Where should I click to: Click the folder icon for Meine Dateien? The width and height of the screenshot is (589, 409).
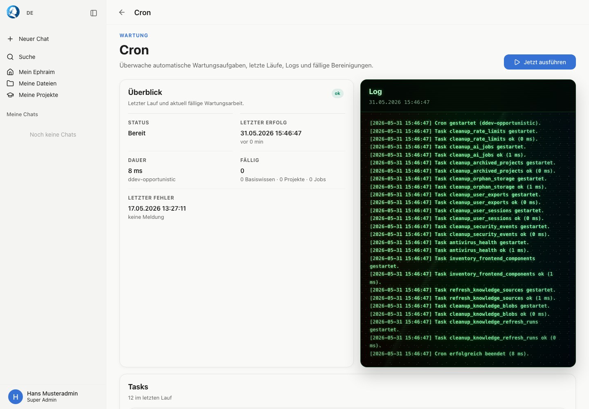10,83
